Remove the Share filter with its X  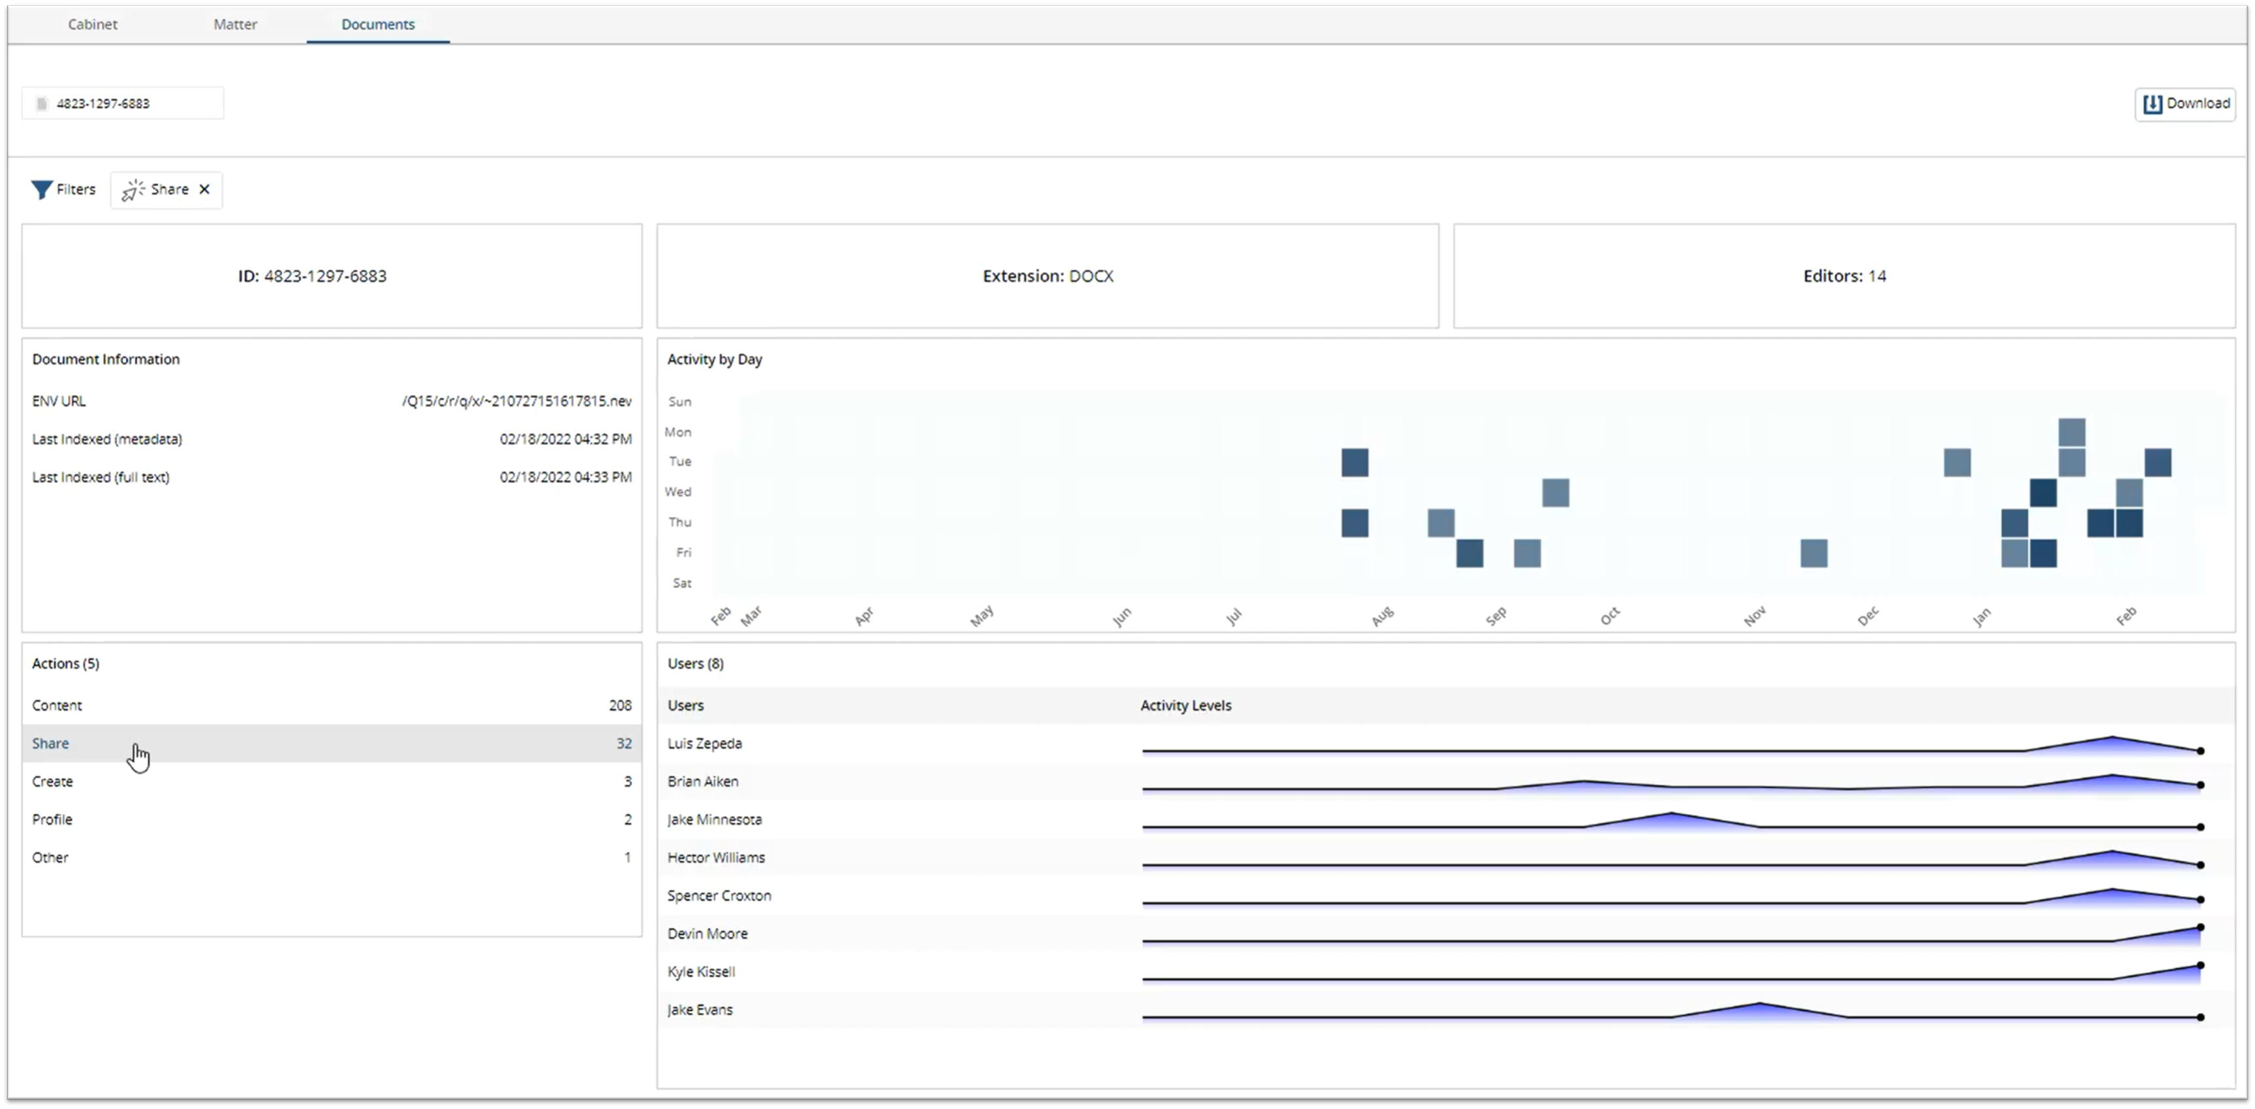tap(205, 189)
